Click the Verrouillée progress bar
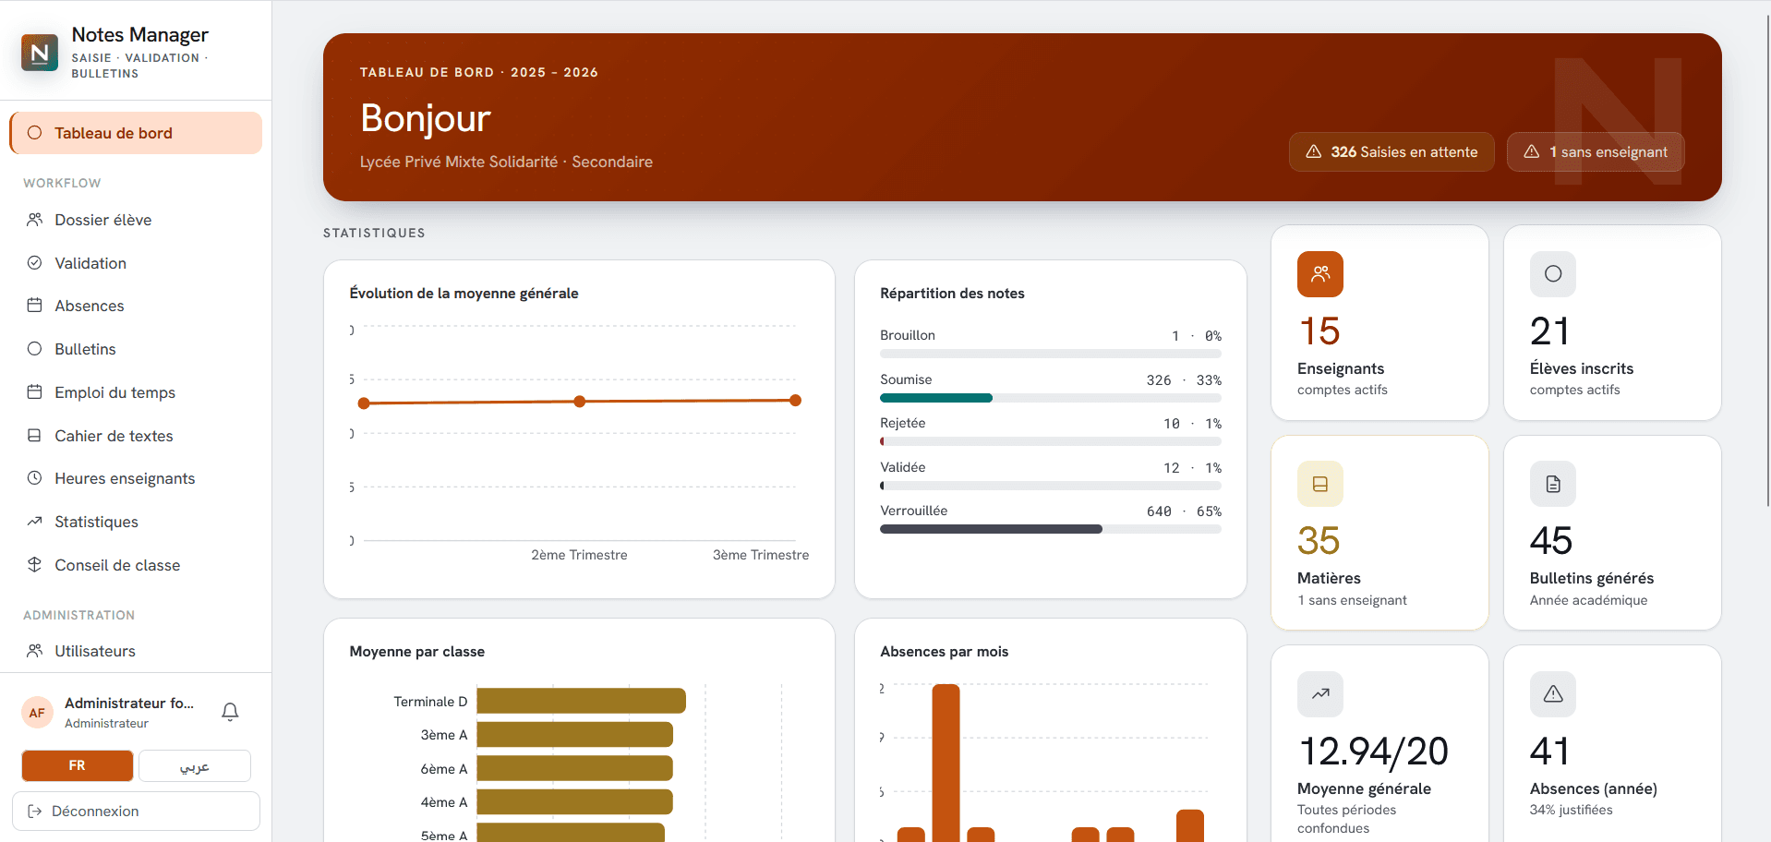The height and width of the screenshot is (842, 1771). coord(1051,529)
